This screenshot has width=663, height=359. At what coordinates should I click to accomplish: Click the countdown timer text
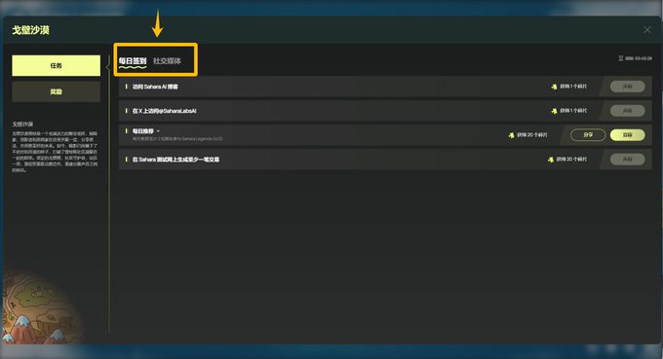tap(639, 58)
